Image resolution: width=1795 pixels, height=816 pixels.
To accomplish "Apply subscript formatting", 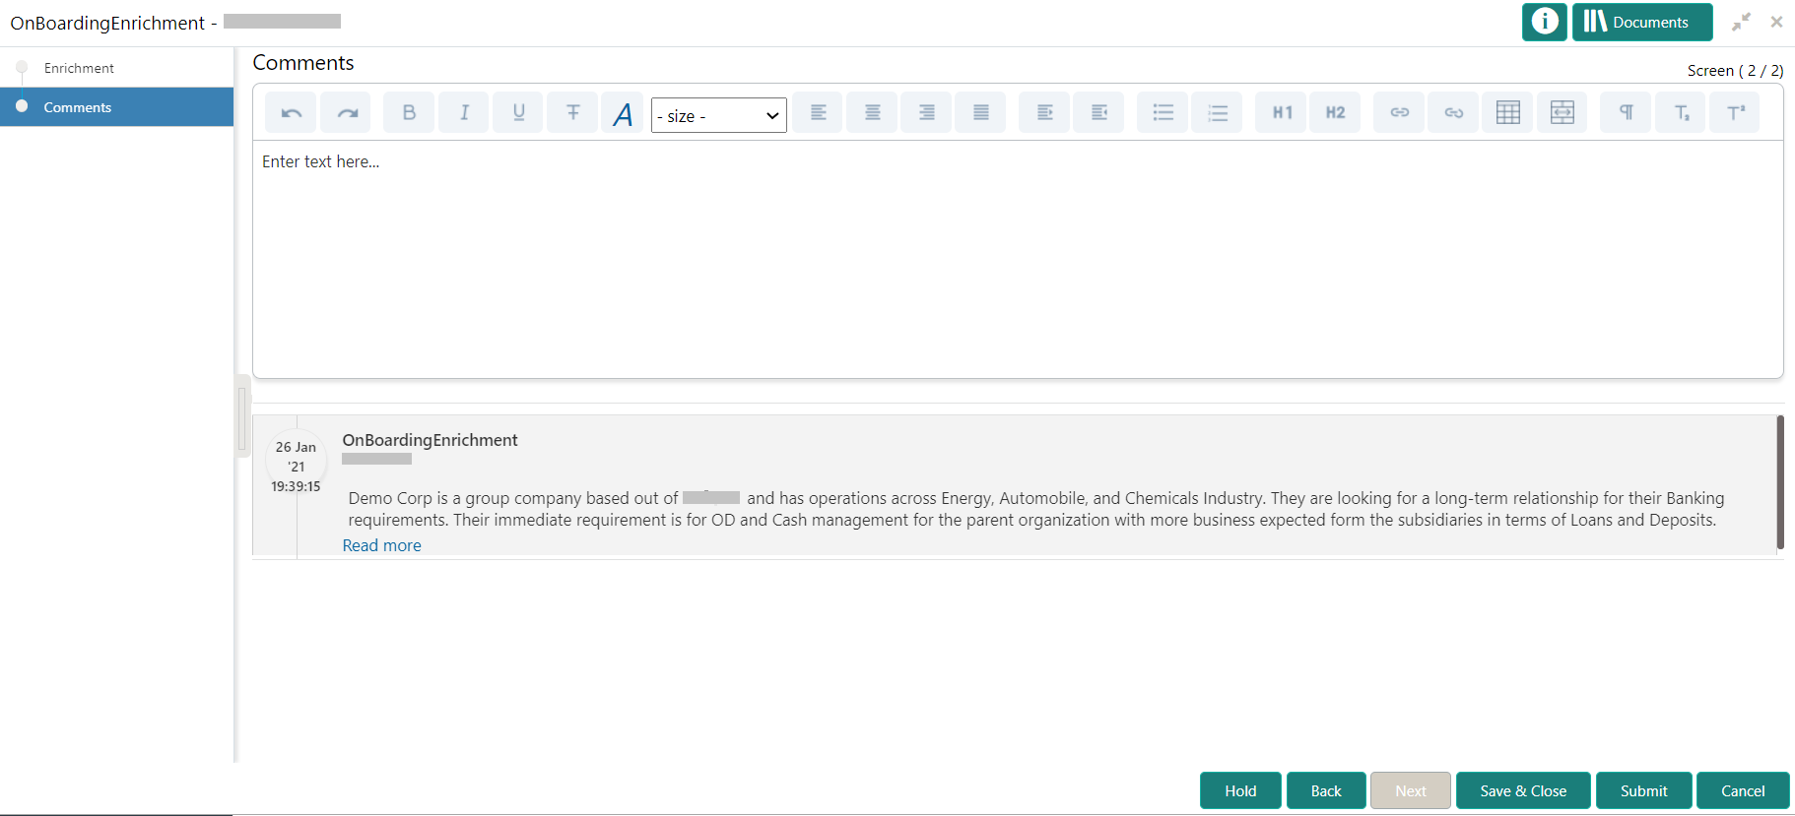I will (1681, 112).
